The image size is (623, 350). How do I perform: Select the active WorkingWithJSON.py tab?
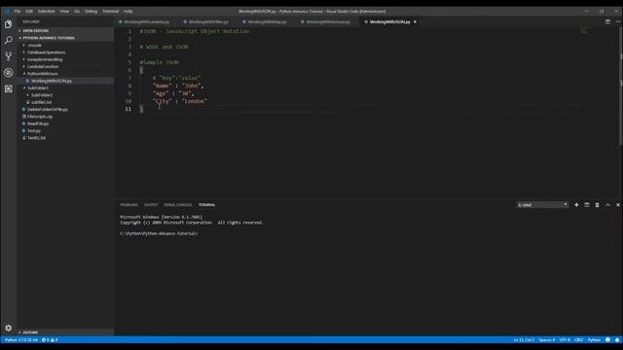pyautogui.click(x=389, y=21)
